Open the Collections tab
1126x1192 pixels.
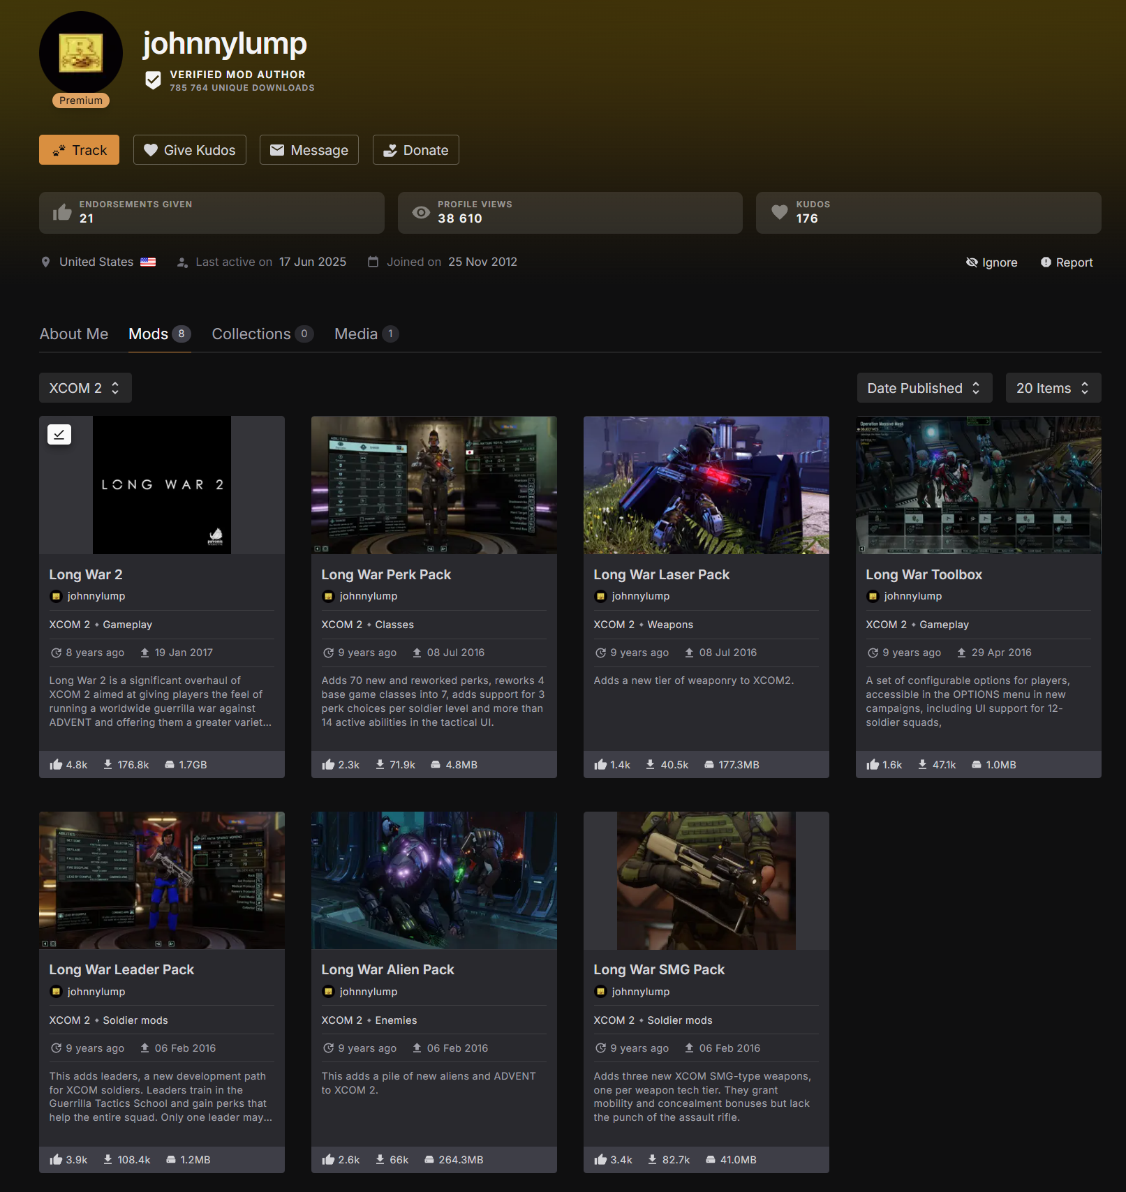(262, 334)
